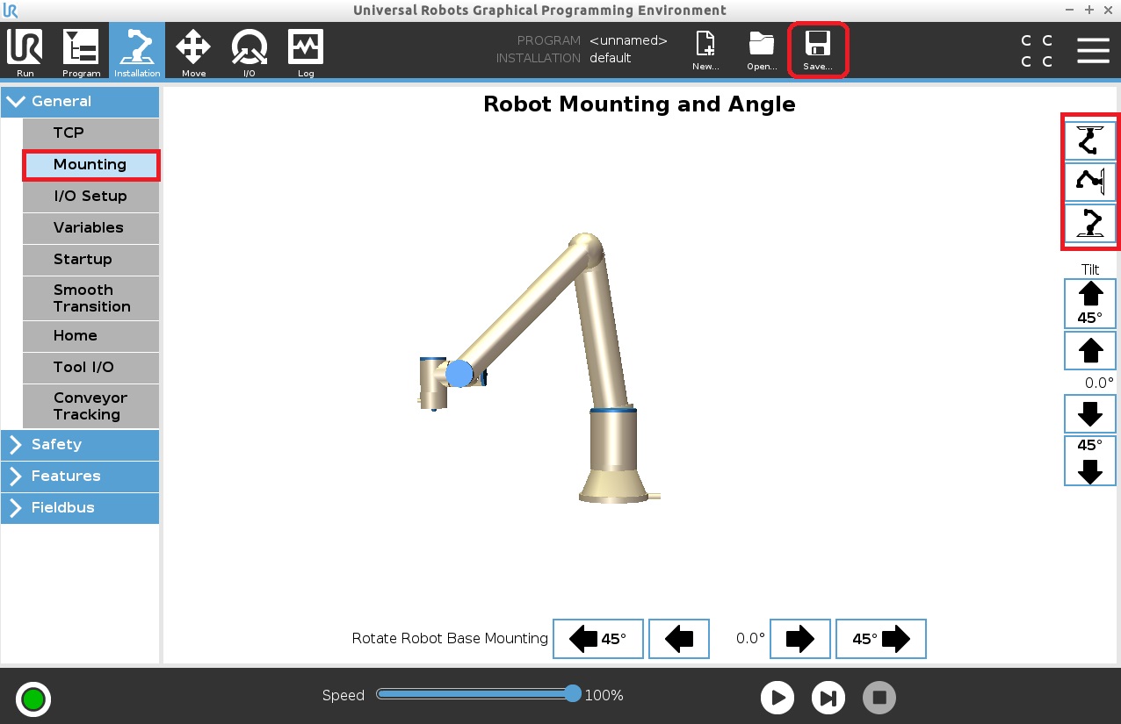This screenshot has height=724, width=1121.
Task: Open a program file with Open
Action: pos(762,51)
